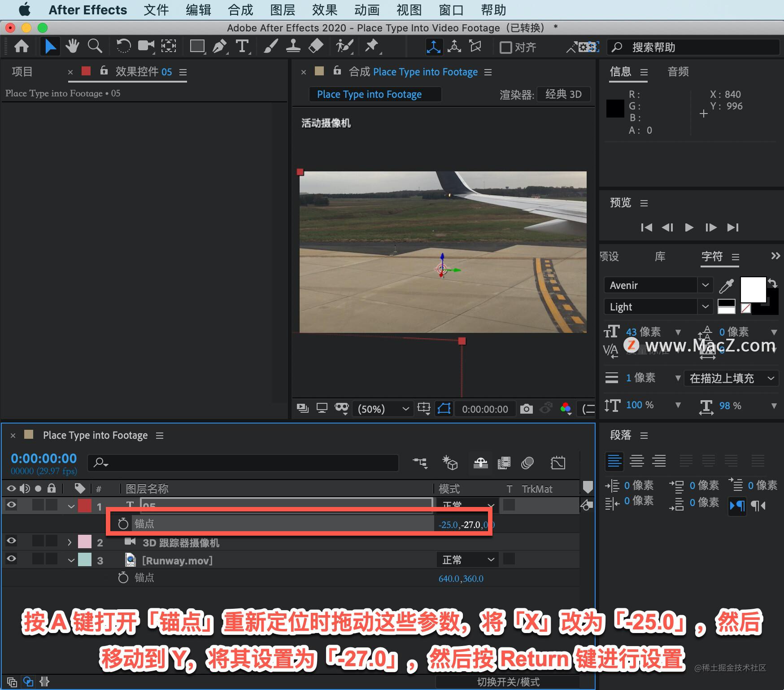Select the Unified Camera tool
This screenshot has height=690, width=784.
coord(146,46)
